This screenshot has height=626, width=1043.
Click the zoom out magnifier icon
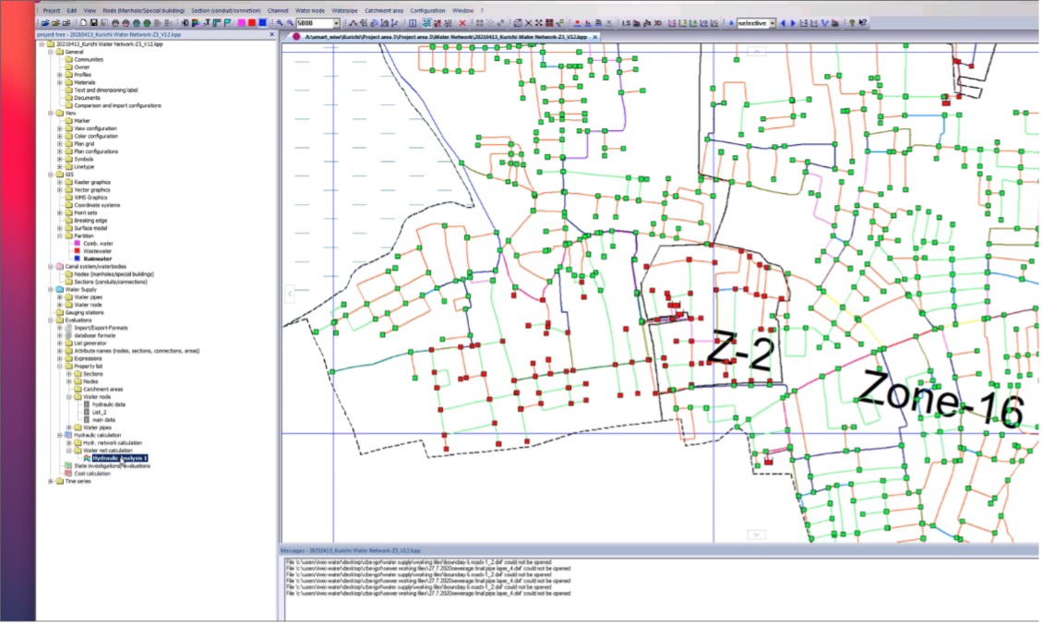click(x=290, y=22)
